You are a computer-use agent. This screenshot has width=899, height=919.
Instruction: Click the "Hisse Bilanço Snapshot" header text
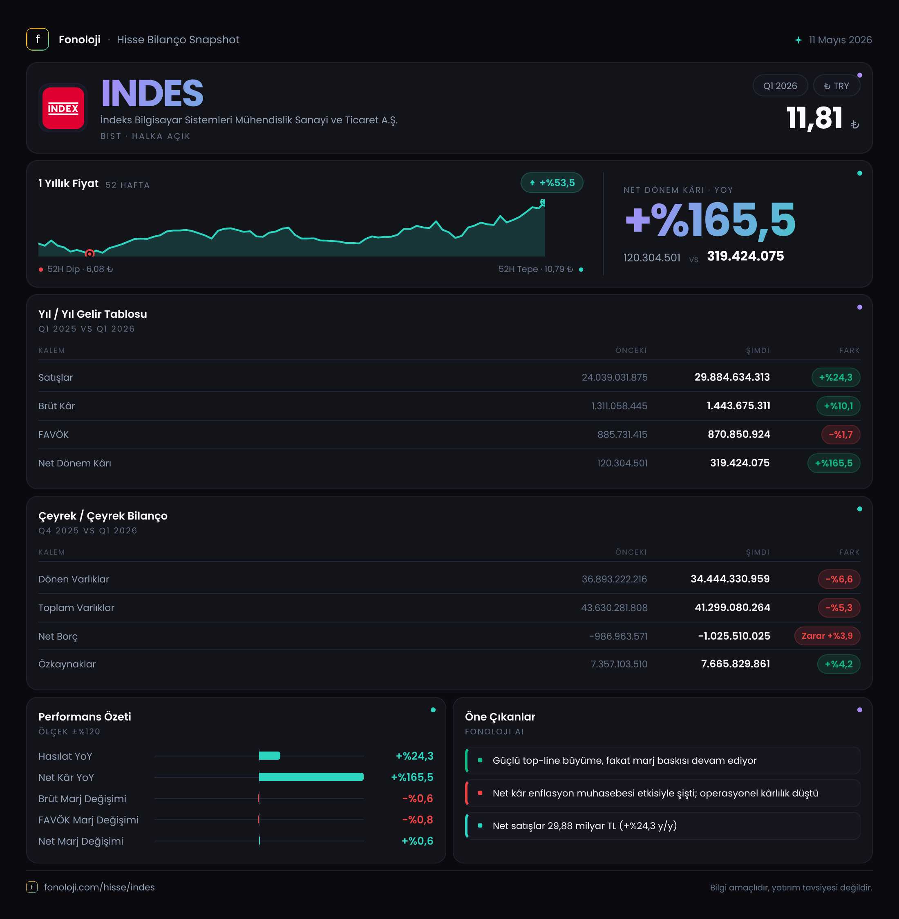pyautogui.click(x=178, y=40)
